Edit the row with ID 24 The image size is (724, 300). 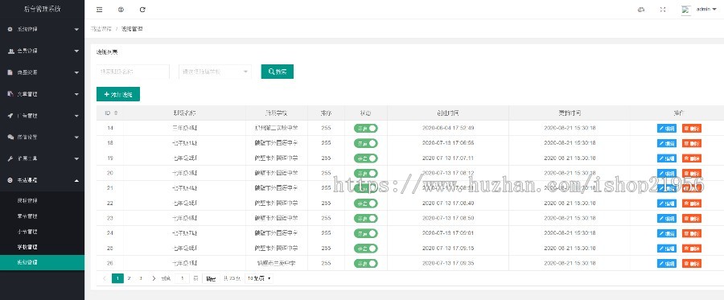click(667, 233)
